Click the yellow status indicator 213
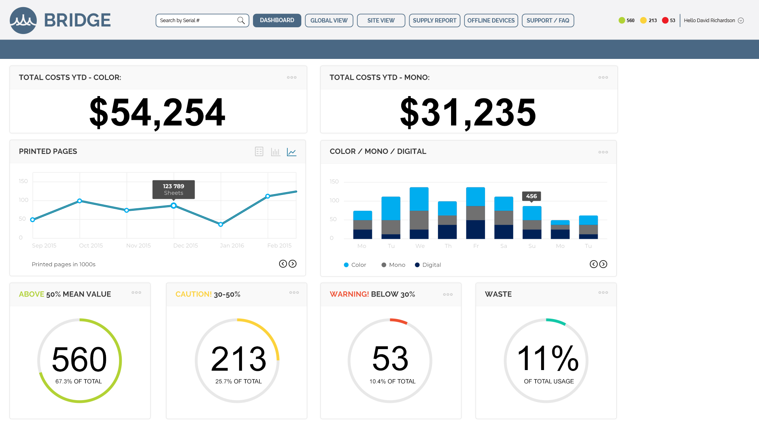 tap(648, 21)
